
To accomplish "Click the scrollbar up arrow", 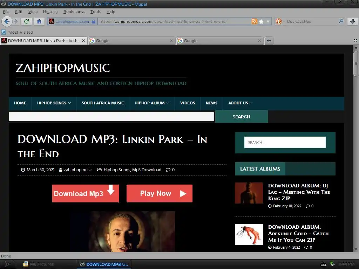I will (x=356, y=48).
